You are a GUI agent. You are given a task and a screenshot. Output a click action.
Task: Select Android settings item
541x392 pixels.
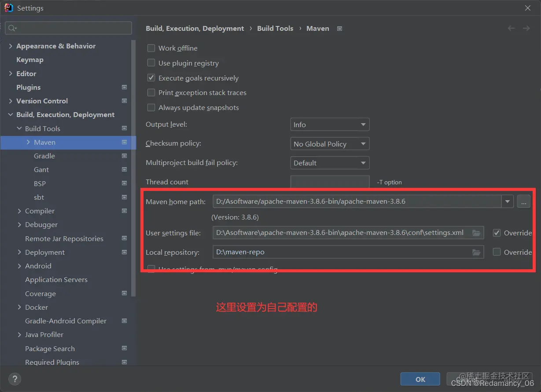[x=38, y=266]
